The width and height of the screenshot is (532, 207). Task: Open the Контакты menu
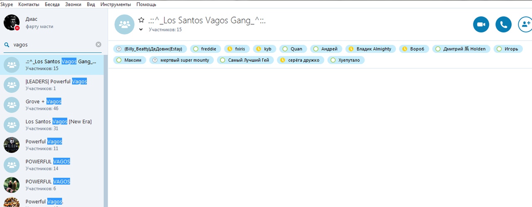tap(29, 4)
